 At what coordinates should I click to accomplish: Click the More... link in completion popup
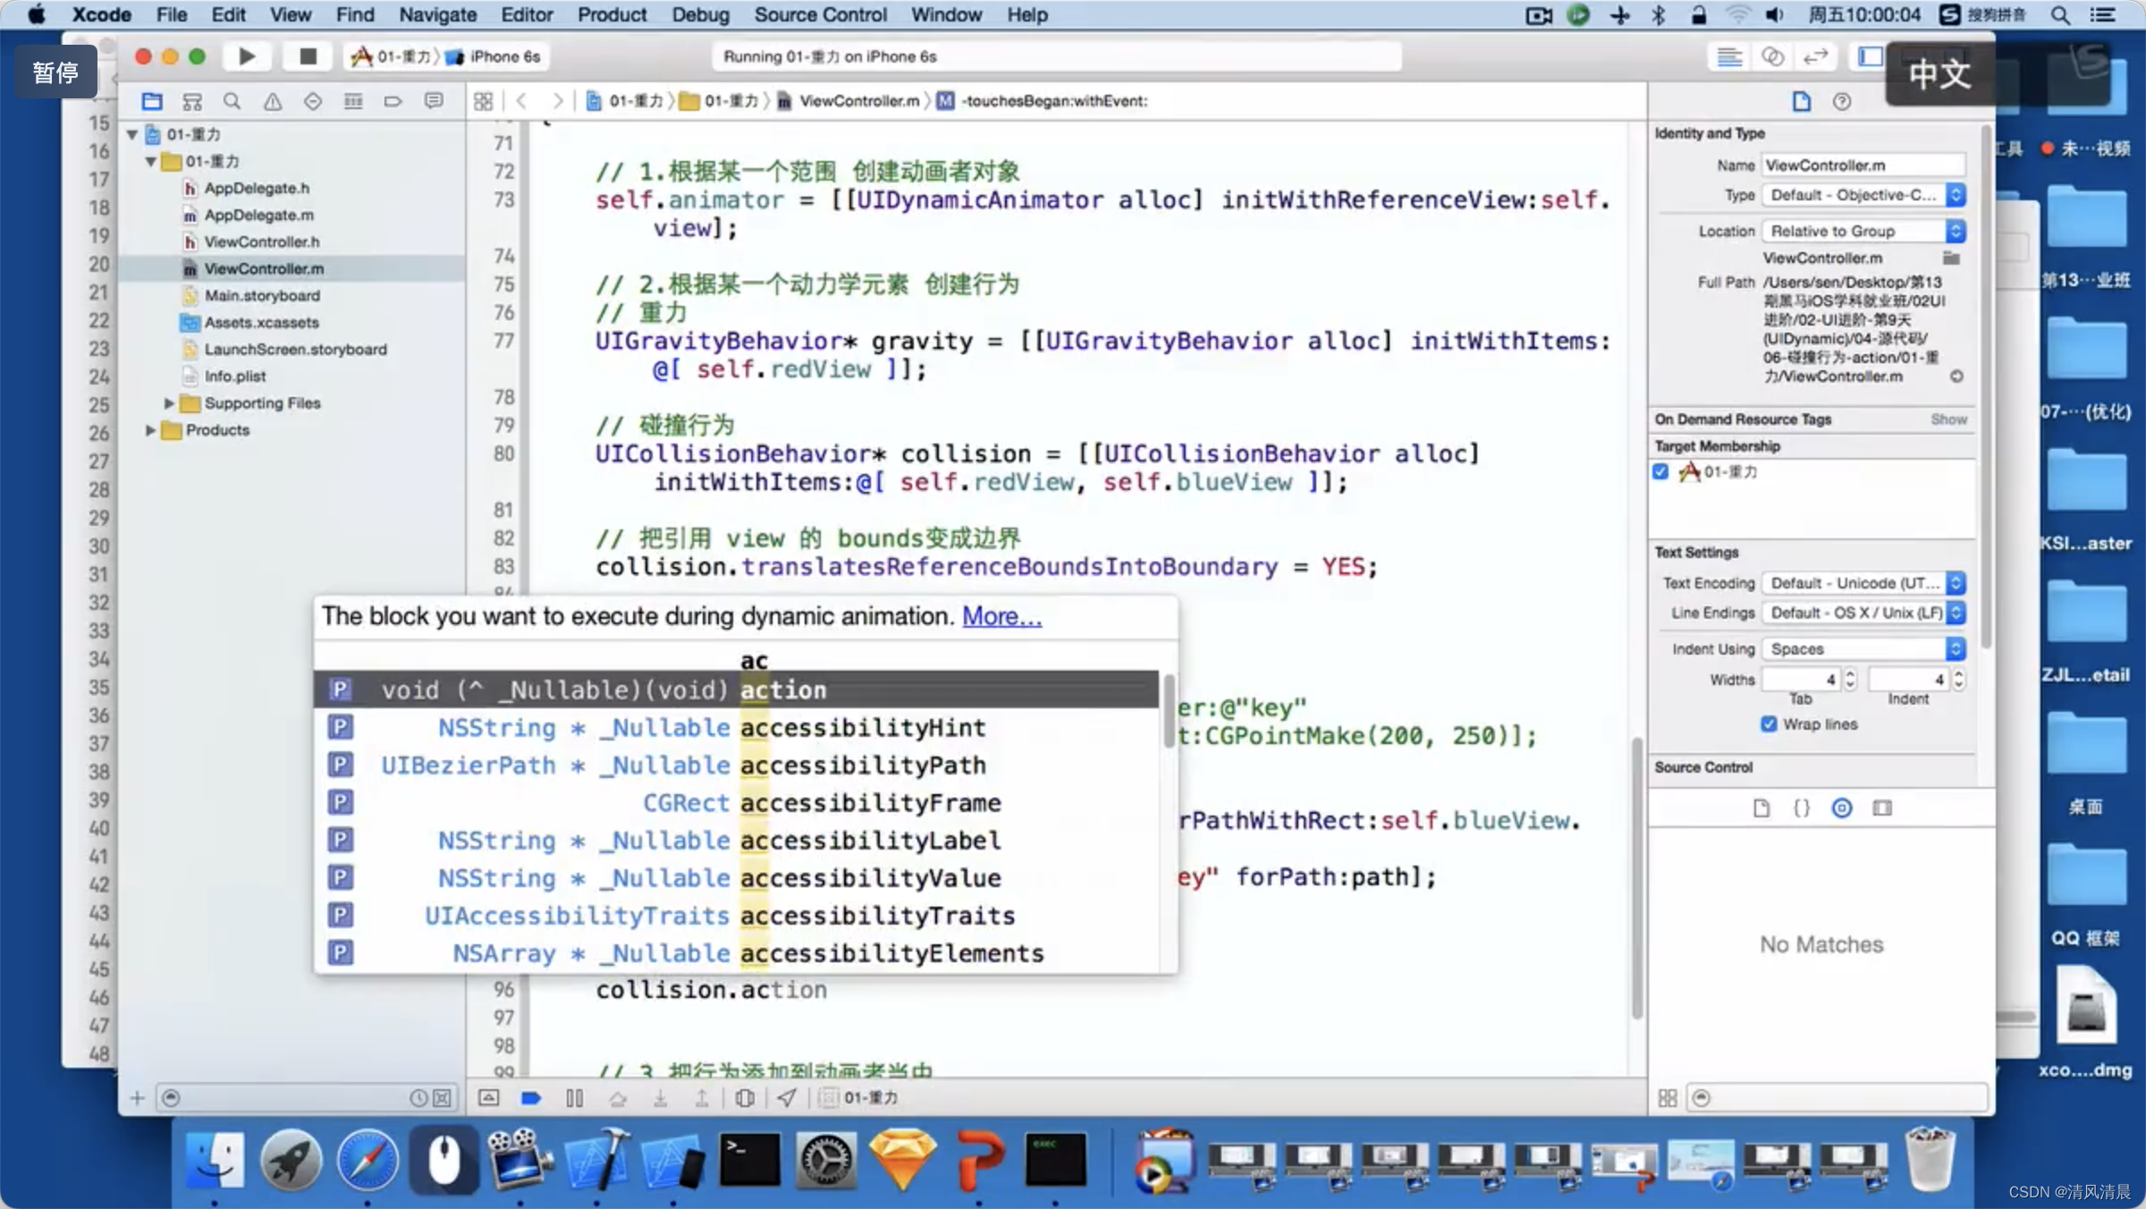pos(1001,616)
